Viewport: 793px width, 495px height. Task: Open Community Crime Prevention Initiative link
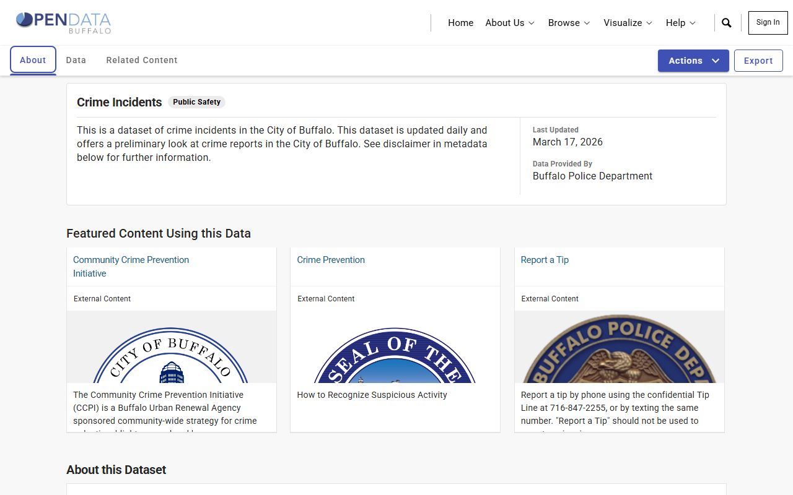tap(131, 267)
